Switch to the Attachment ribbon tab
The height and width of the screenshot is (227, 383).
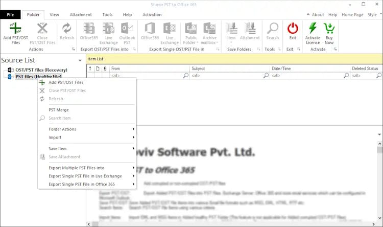click(x=81, y=15)
